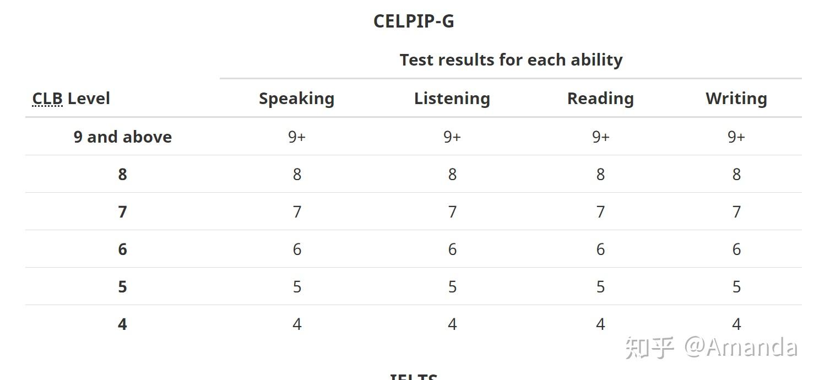This screenshot has width=819, height=380.
Task: Select the '9 and above' row label
Action: coord(123,137)
